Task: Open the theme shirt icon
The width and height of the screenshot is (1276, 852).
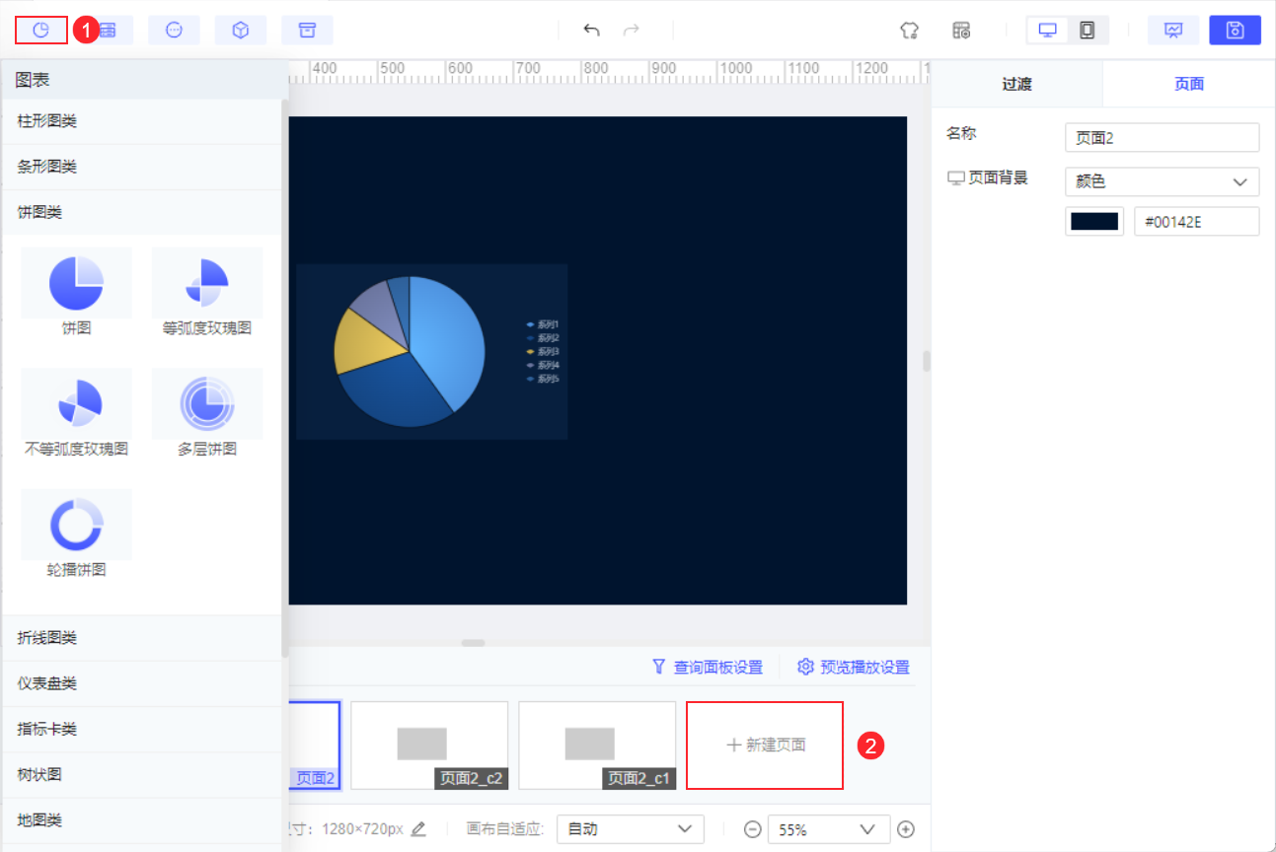Action: [x=910, y=31]
